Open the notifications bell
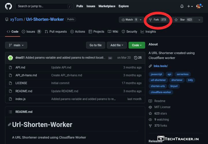Image resolution: width=208 pixels, height=144 pixels. tap(182, 6)
